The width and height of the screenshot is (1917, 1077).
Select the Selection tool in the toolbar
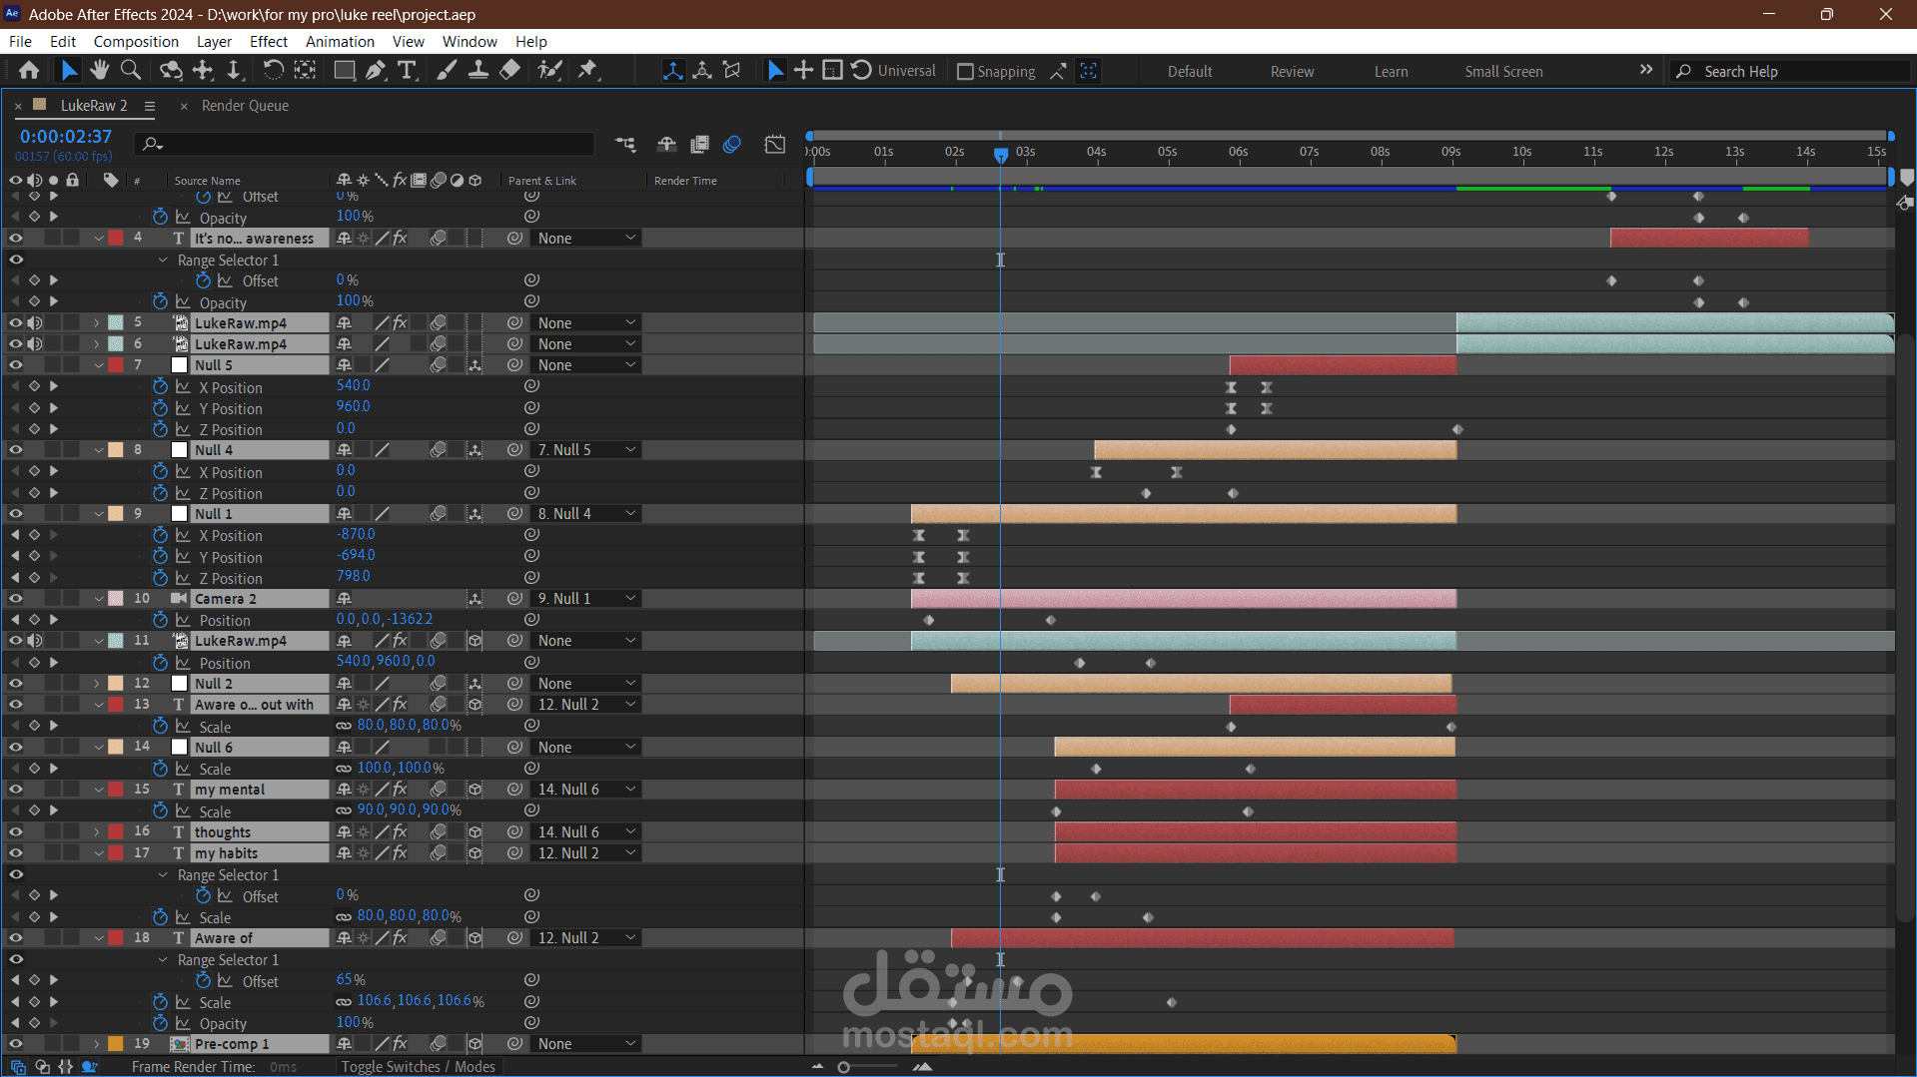tap(68, 70)
